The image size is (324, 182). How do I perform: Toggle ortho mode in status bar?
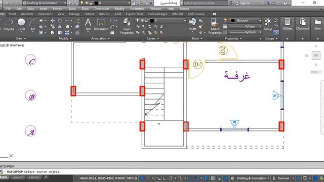(x=165, y=178)
